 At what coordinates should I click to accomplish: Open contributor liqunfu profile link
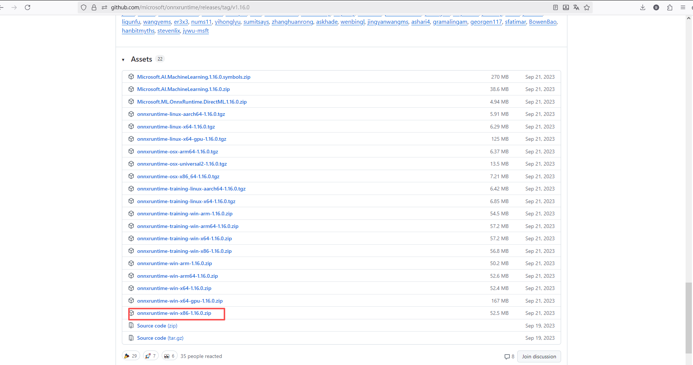coord(131,22)
